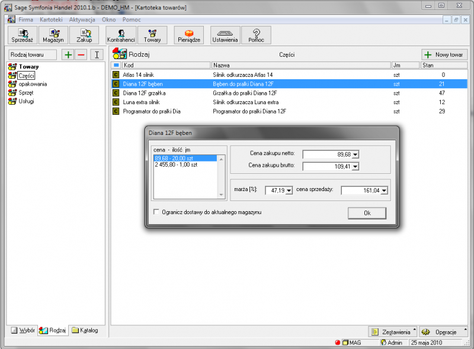Sort by the Nazwa column header
Image resolution: width=474 pixels, height=349 pixels.
click(301, 65)
